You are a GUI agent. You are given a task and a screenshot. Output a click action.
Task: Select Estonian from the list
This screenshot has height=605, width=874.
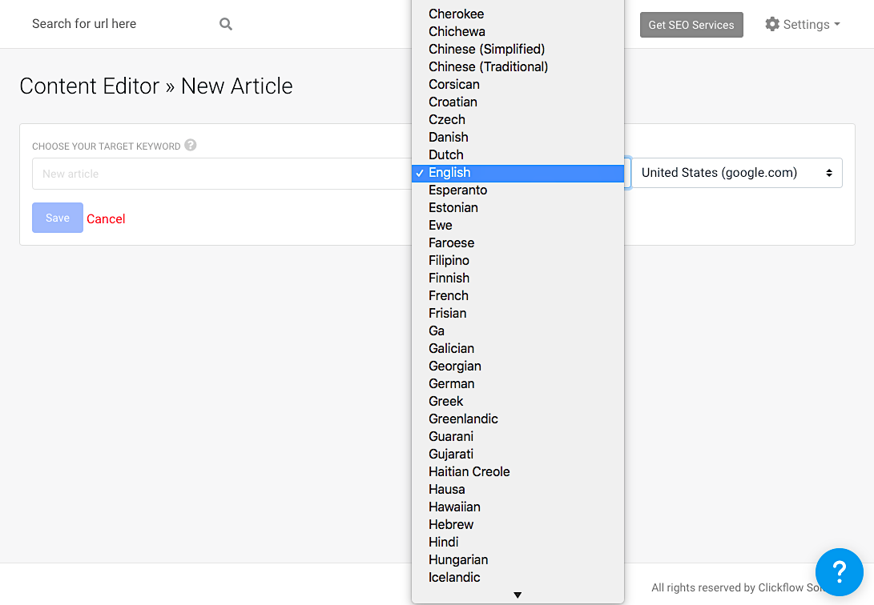pyautogui.click(x=518, y=207)
